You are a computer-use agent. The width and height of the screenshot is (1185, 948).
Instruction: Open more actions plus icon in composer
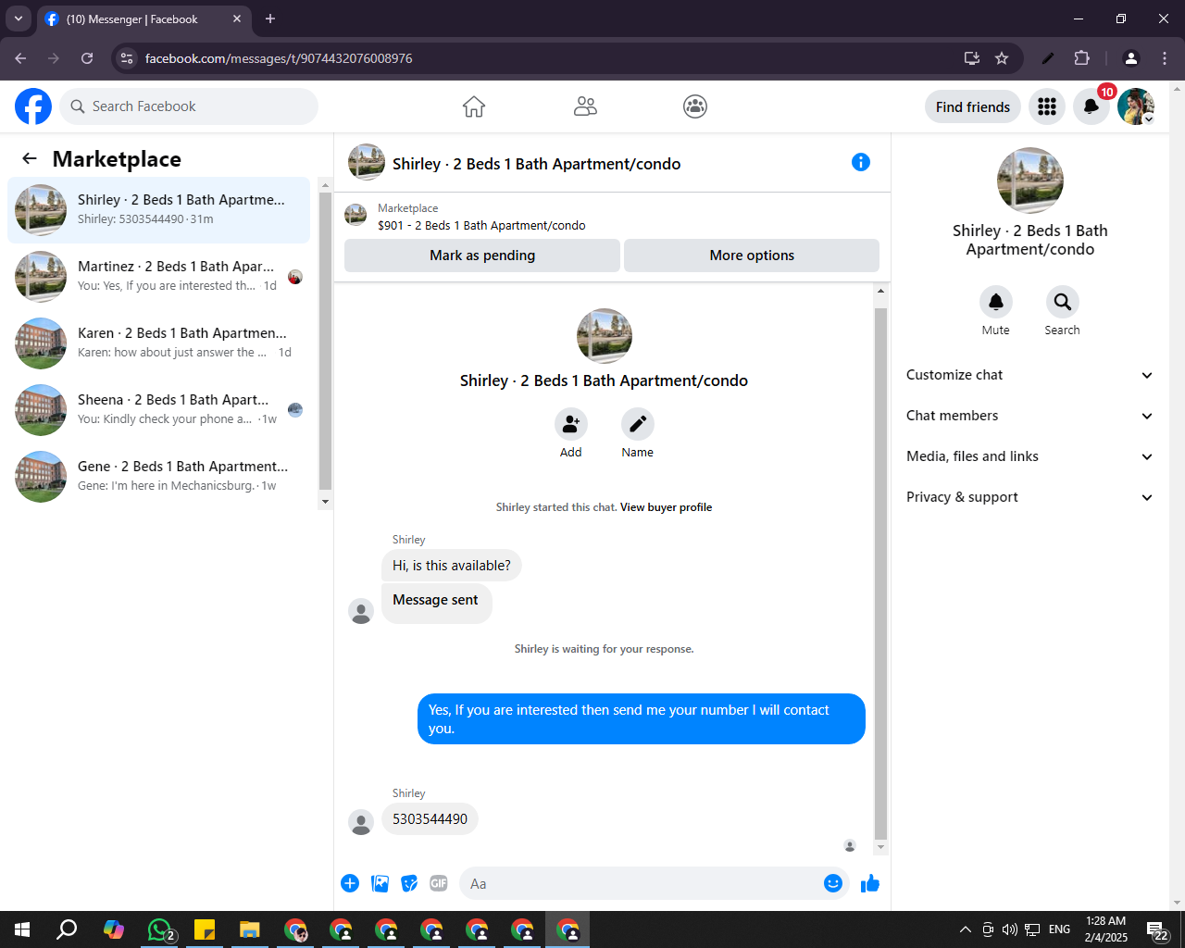pos(350,883)
